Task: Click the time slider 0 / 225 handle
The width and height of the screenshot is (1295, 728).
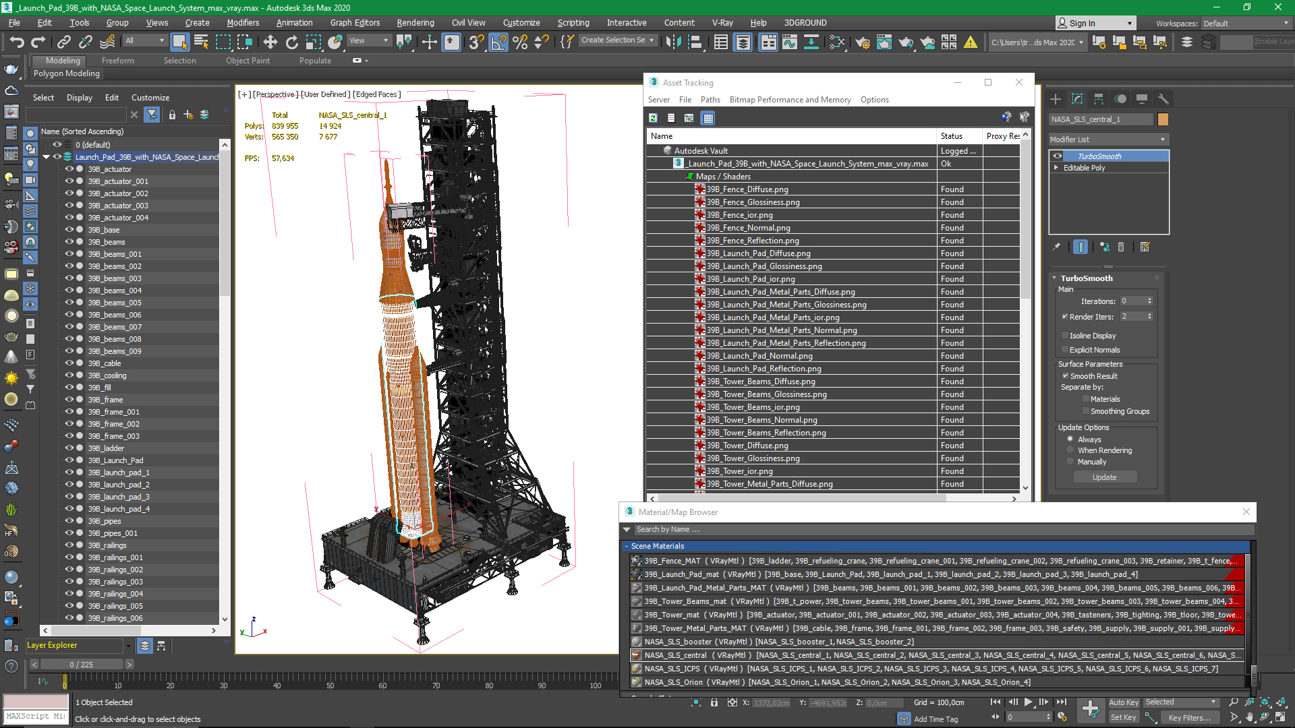Action: 82,665
